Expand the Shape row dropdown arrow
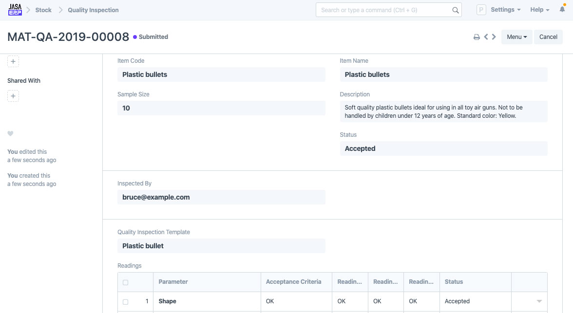The image size is (573, 313). point(539,301)
